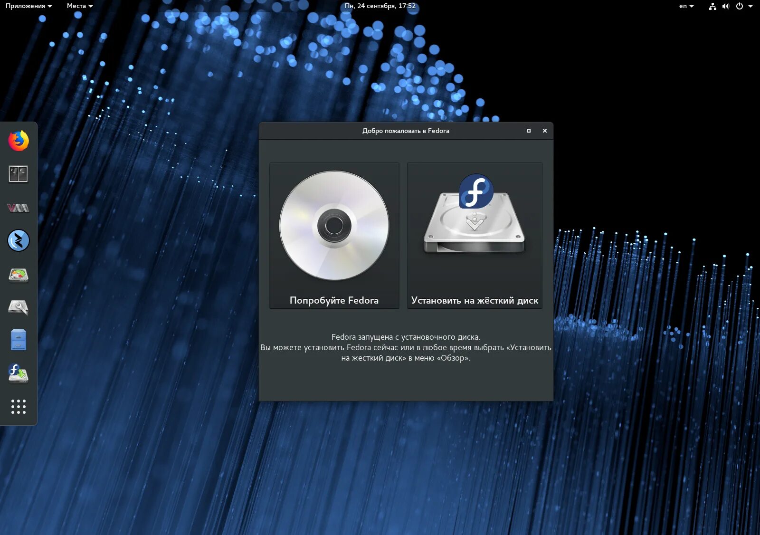Launch Install to Hard Drive from dock

[19, 373]
